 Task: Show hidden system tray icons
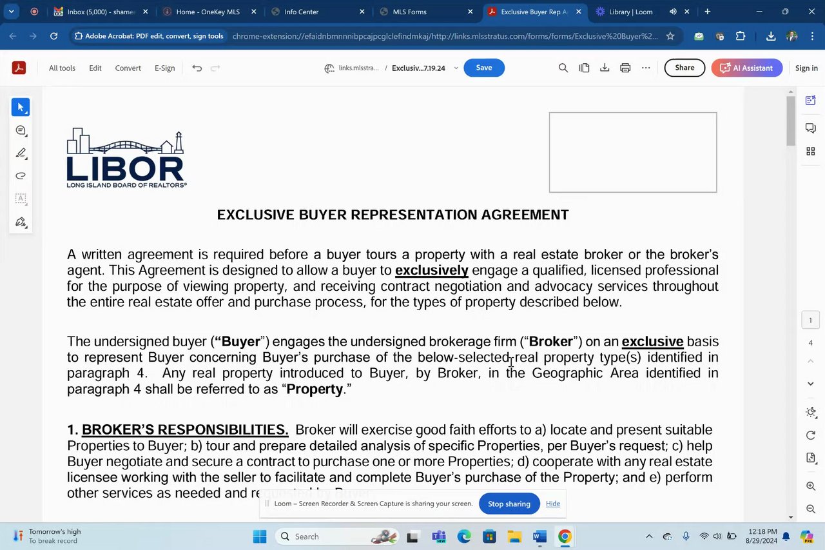click(649, 536)
